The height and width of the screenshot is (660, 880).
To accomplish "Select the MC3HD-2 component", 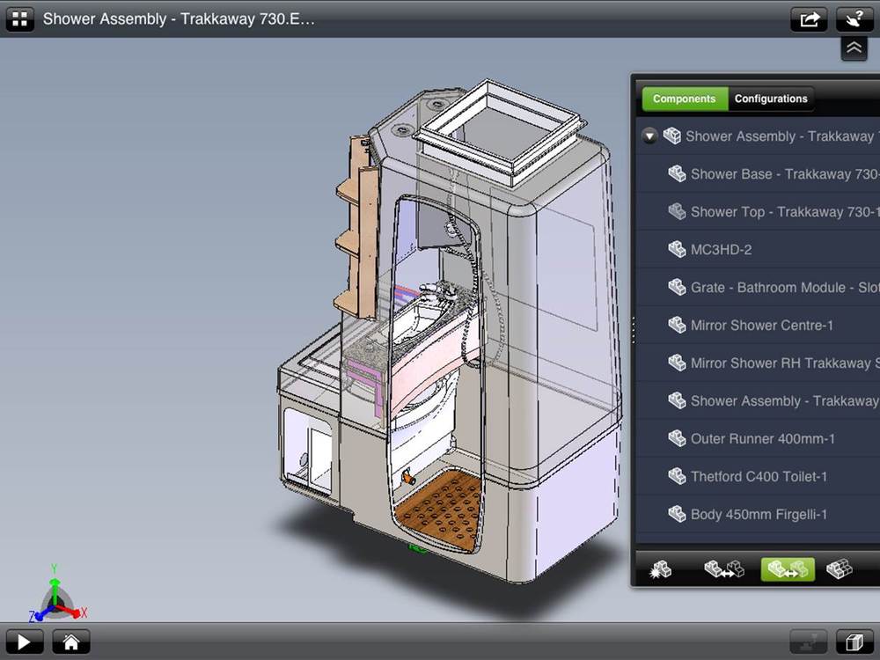I will point(721,250).
